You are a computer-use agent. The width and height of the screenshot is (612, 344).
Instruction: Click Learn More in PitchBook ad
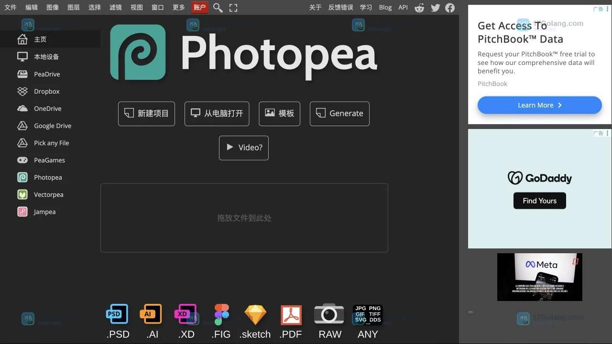point(540,105)
